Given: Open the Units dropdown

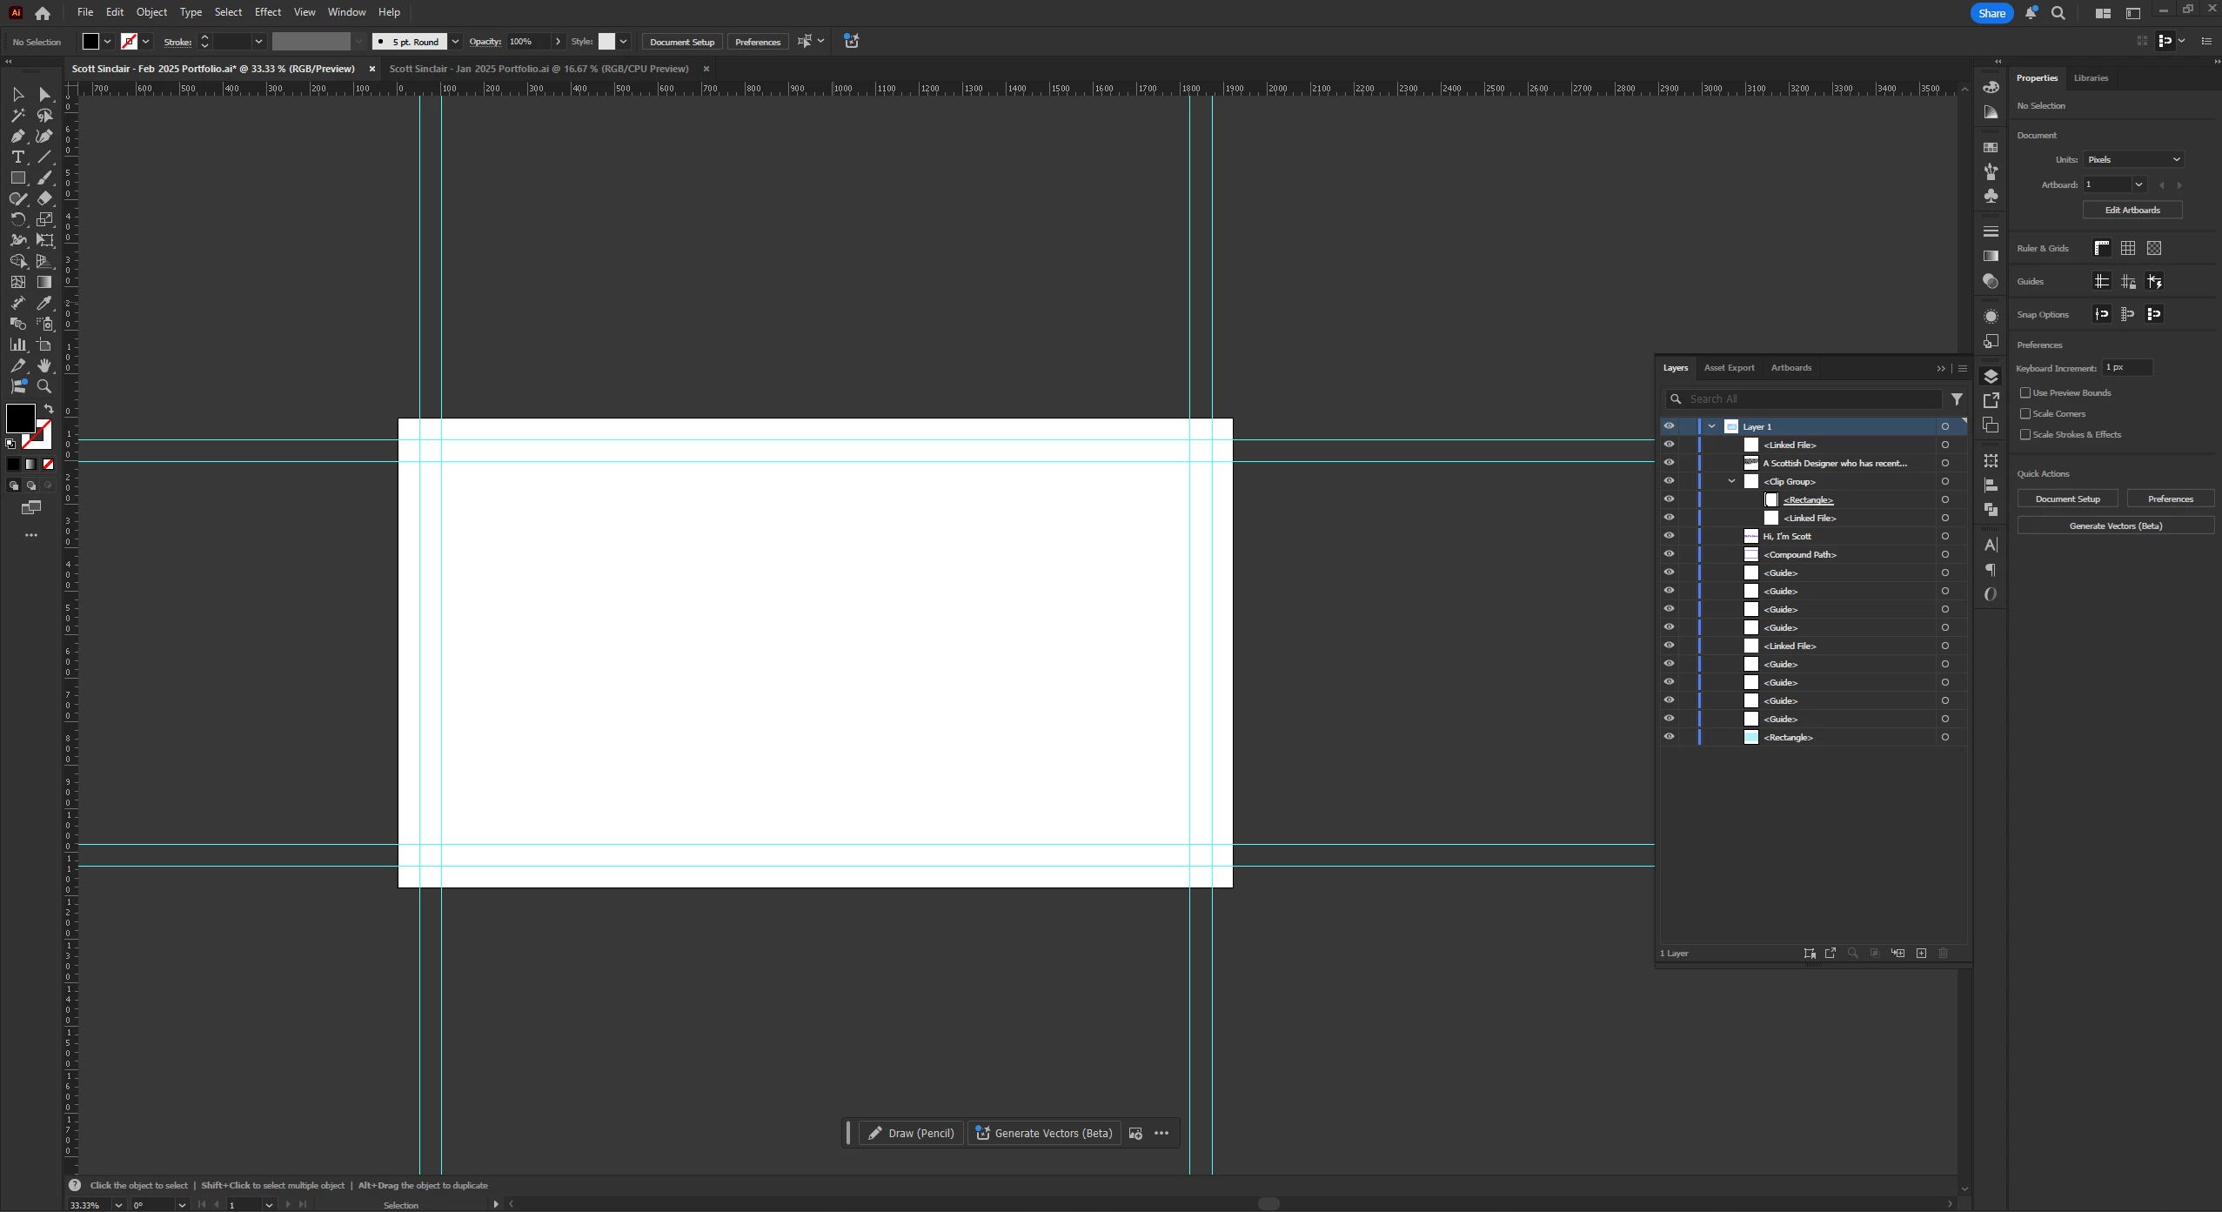Looking at the screenshot, I should click(x=2133, y=159).
